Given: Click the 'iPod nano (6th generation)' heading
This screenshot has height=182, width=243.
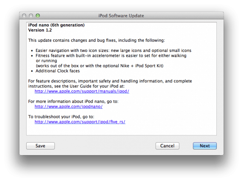Looking at the screenshot, I should [56, 25].
